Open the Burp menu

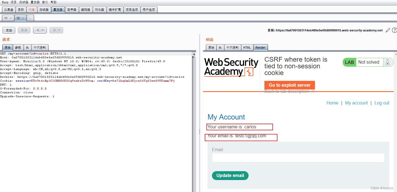5,2
